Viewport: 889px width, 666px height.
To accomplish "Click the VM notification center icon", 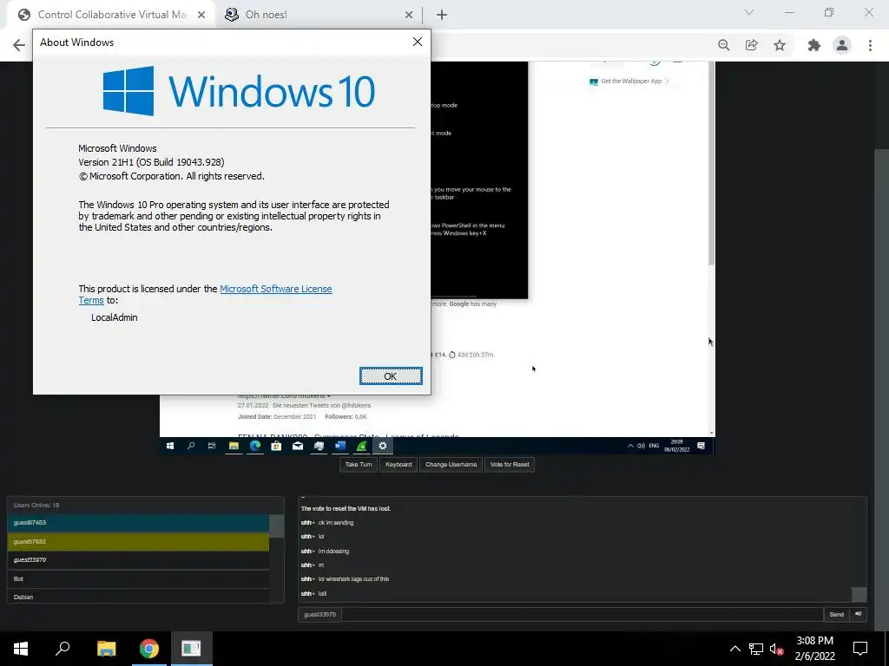I will tap(701, 446).
